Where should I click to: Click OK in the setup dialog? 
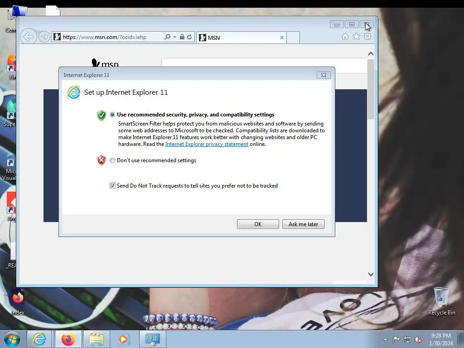coord(258,224)
